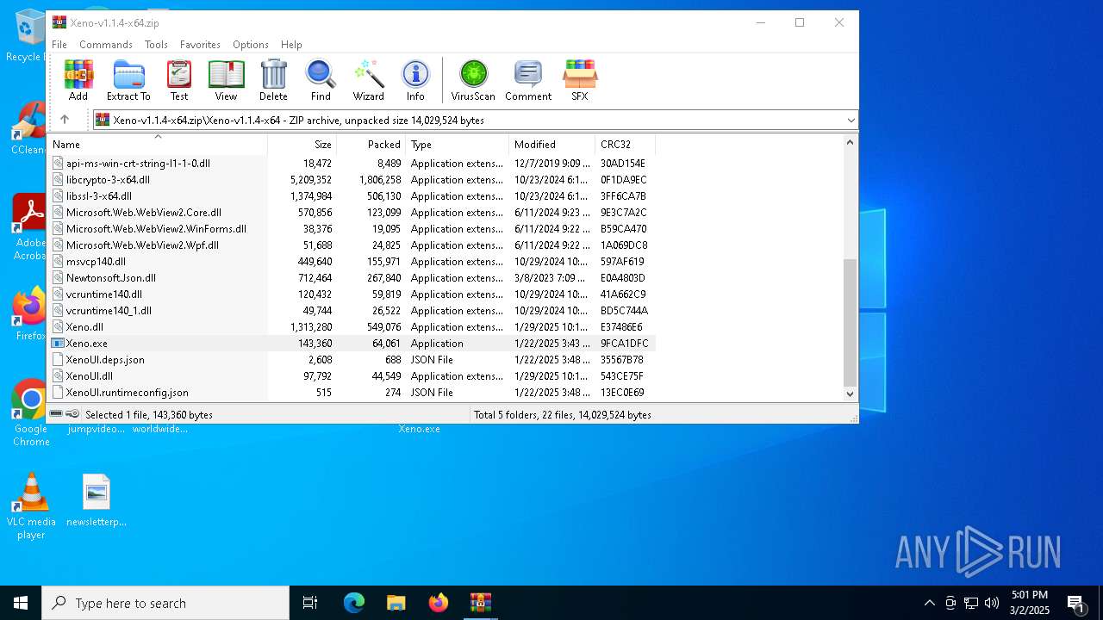Open newsletterp image file on desktop
This screenshot has width=1103, height=620.
pos(97,500)
